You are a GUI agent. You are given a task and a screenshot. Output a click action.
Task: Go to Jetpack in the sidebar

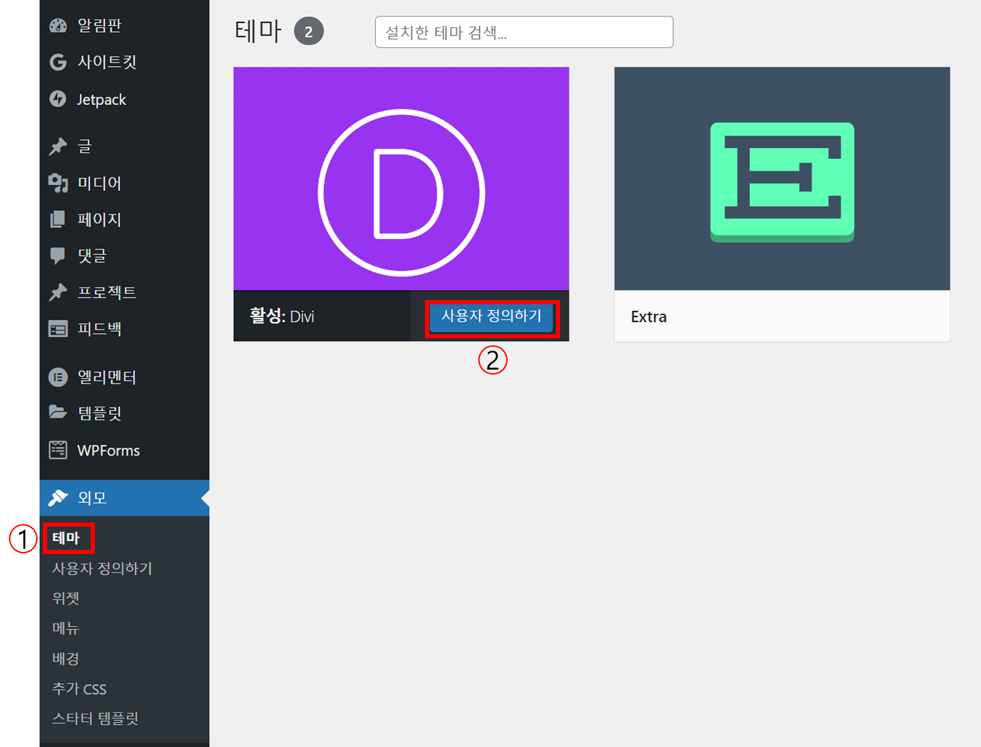pyautogui.click(x=124, y=99)
